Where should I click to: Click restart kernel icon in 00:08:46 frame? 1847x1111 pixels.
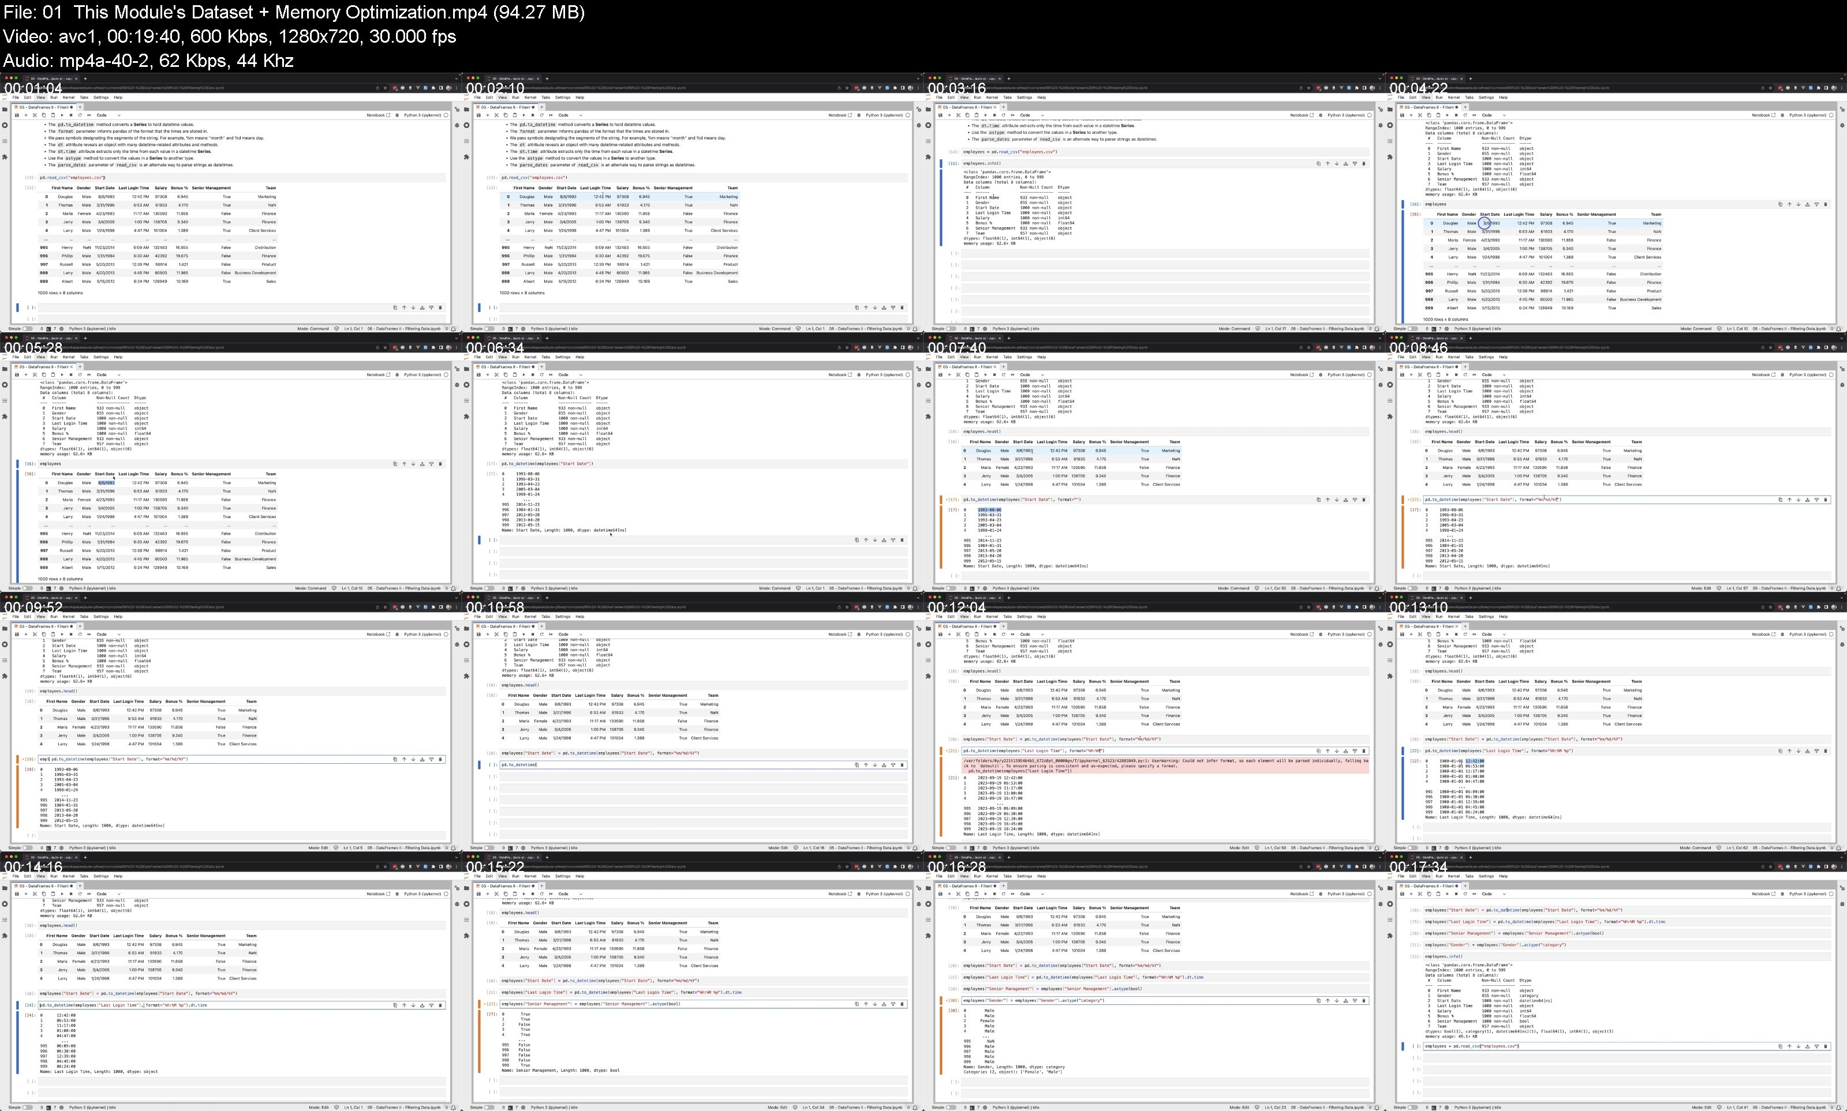[1465, 374]
